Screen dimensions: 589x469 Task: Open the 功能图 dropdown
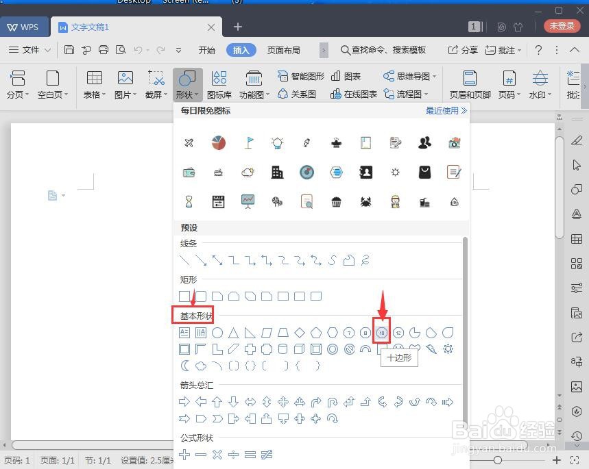[x=254, y=85]
